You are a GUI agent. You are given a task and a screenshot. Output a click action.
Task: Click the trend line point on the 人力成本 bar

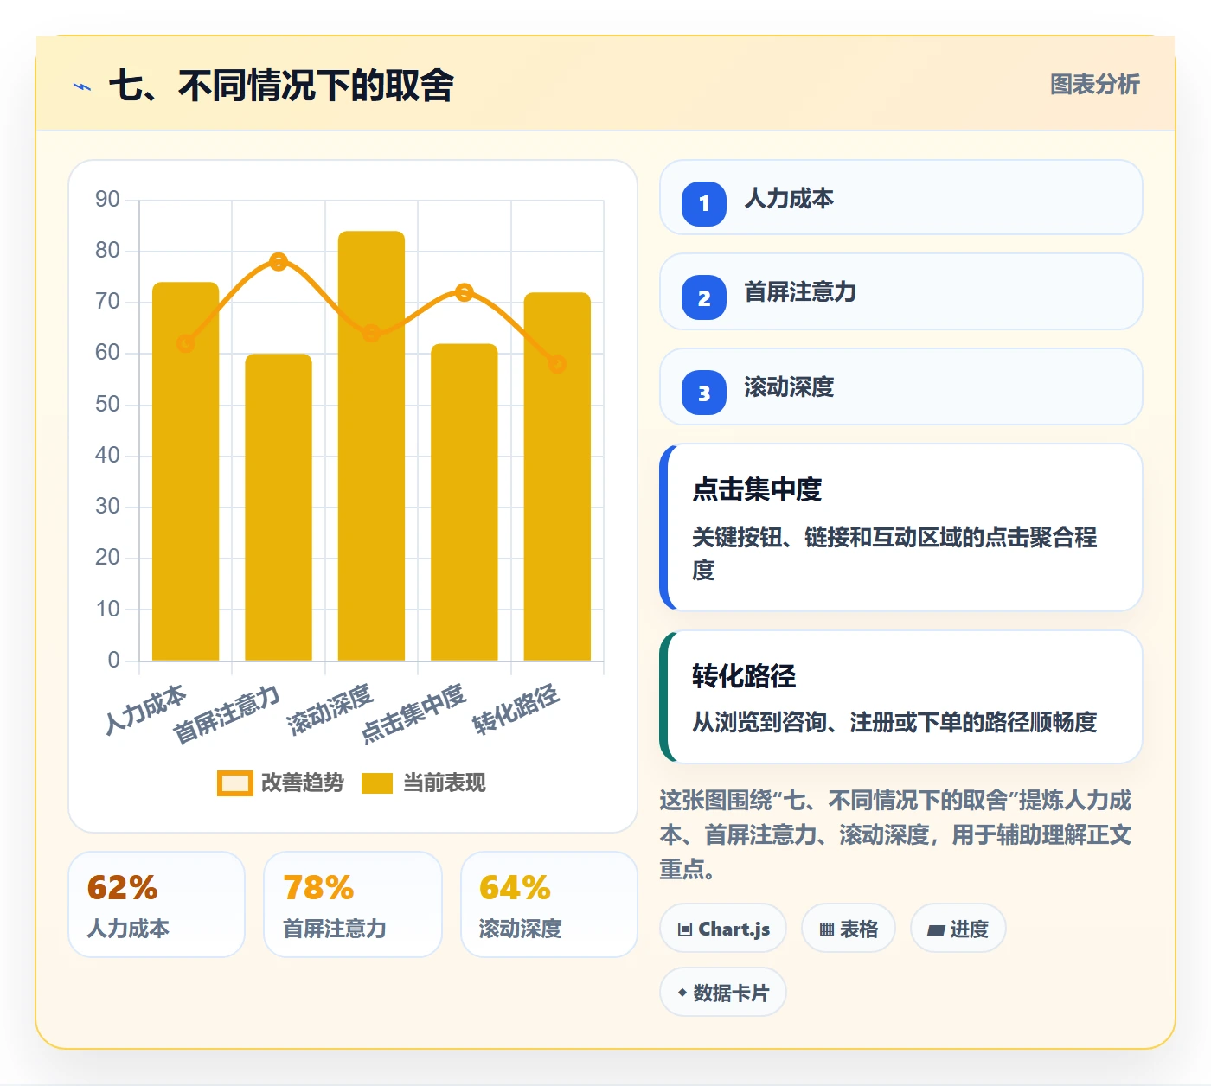click(x=185, y=344)
